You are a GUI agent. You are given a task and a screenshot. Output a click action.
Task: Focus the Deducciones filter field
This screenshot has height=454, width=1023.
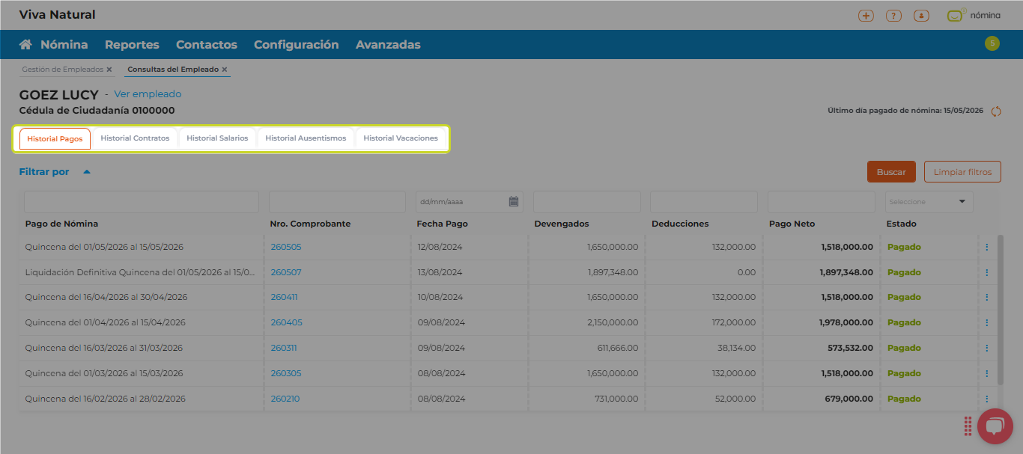(x=704, y=202)
